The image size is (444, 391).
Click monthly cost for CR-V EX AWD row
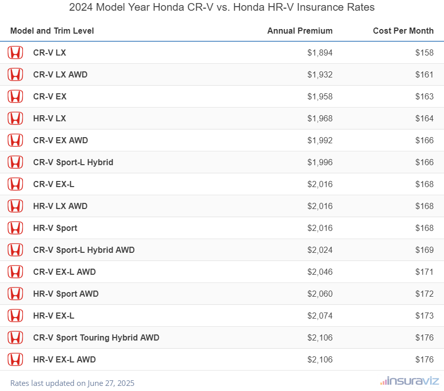tap(425, 141)
